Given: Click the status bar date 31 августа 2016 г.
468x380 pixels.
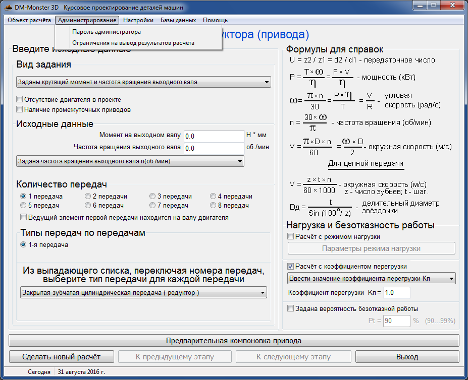Looking at the screenshot, I should coord(81,371).
